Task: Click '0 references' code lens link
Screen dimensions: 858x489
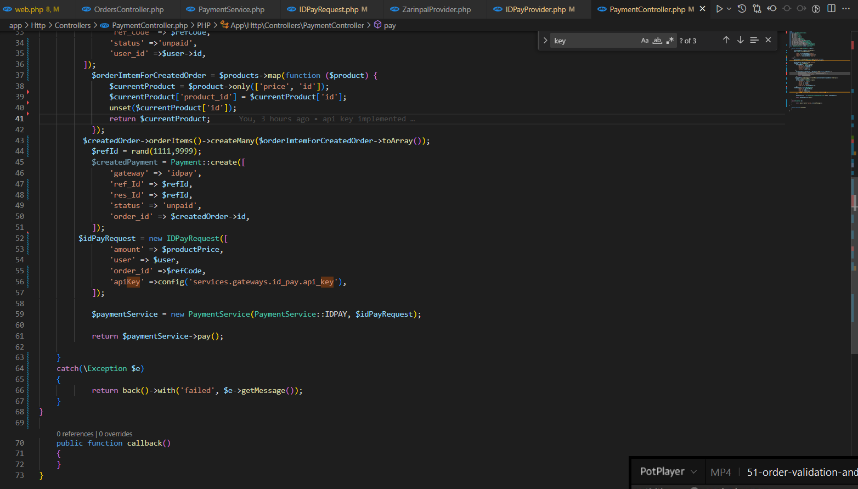Action: 75,434
